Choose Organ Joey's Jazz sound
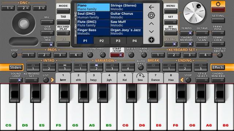 point(126,32)
